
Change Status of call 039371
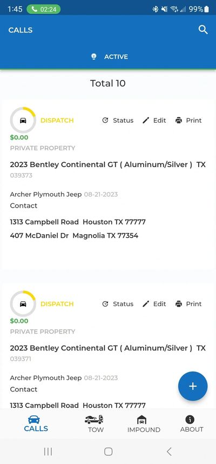(x=118, y=304)
